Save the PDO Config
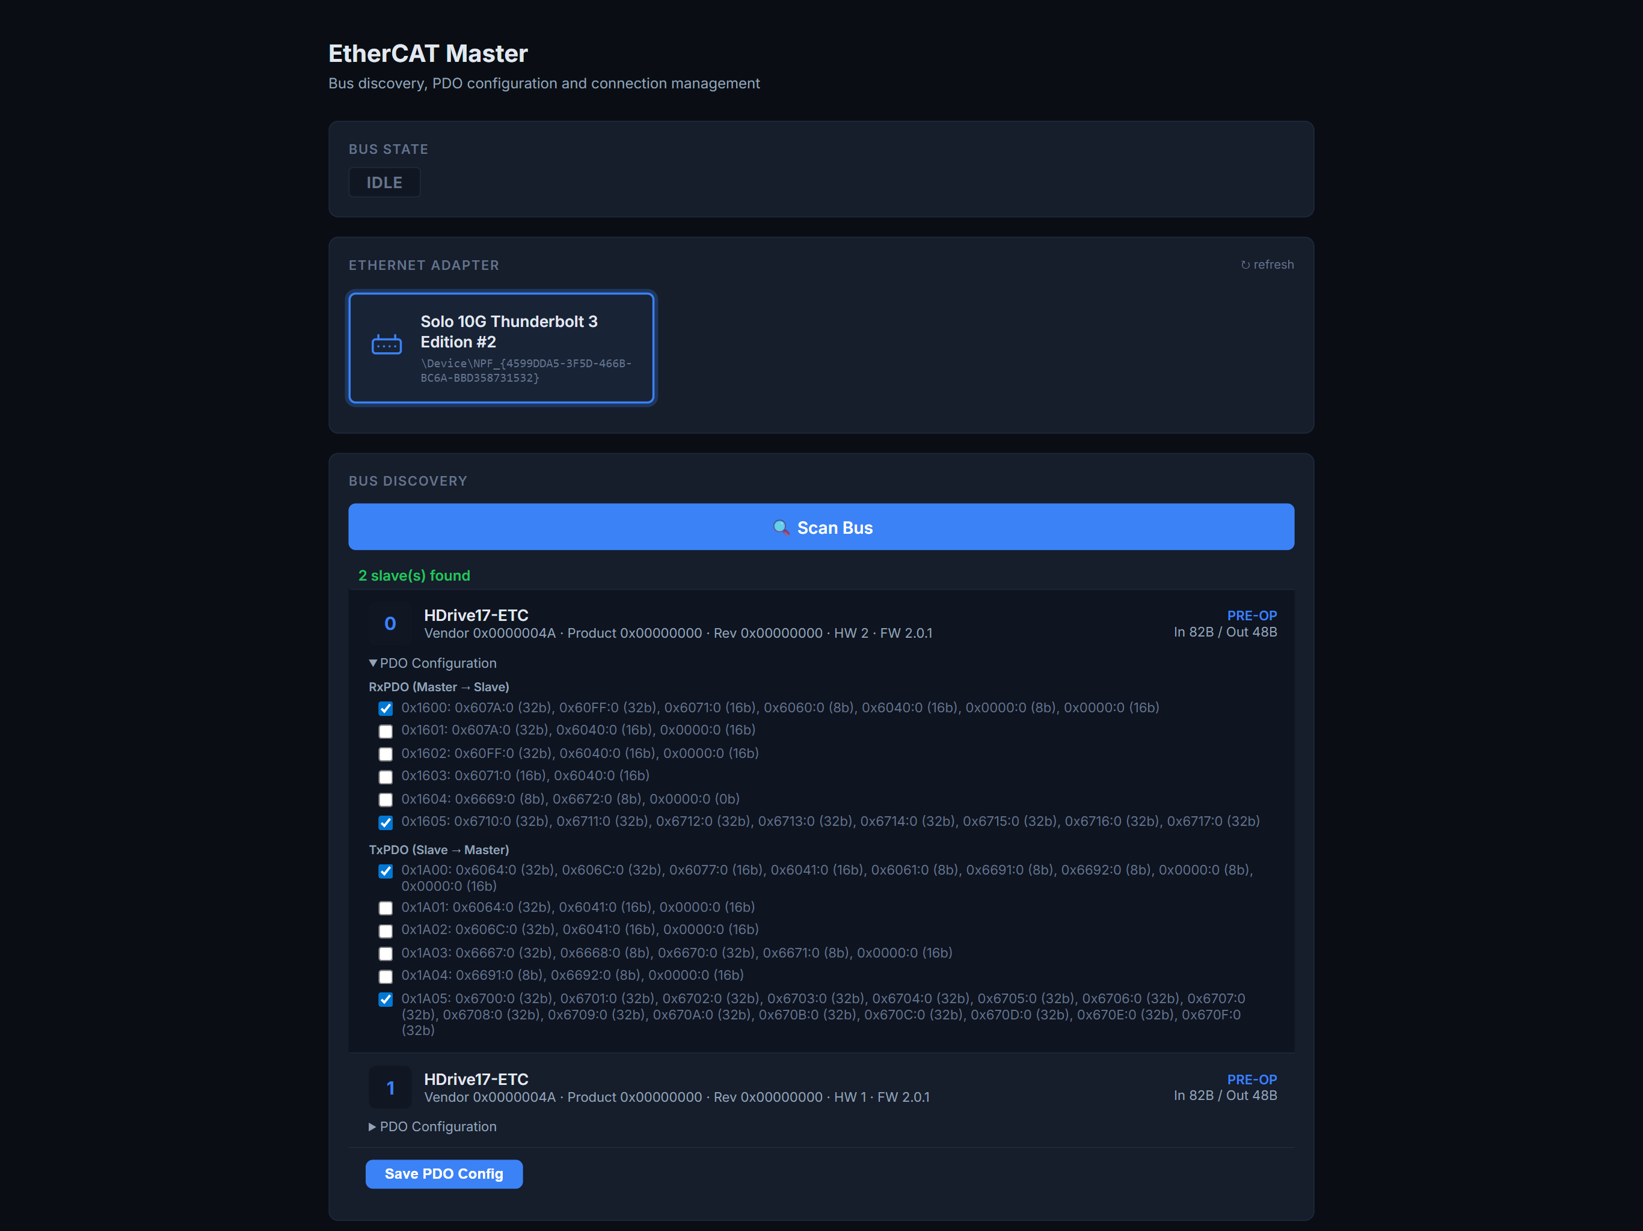The height and width of the screenshot is (1231, 1643). 443,1174
